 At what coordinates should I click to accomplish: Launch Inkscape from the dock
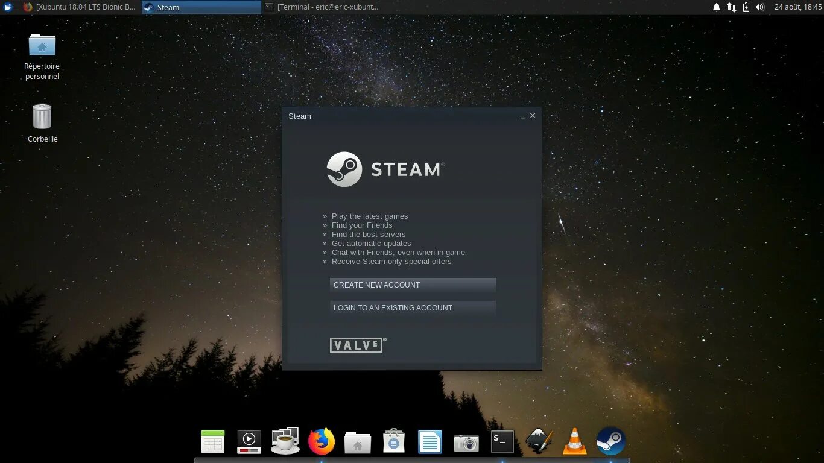539,441
